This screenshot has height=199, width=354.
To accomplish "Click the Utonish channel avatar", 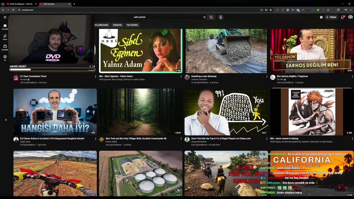I will [x=16, y=77].
